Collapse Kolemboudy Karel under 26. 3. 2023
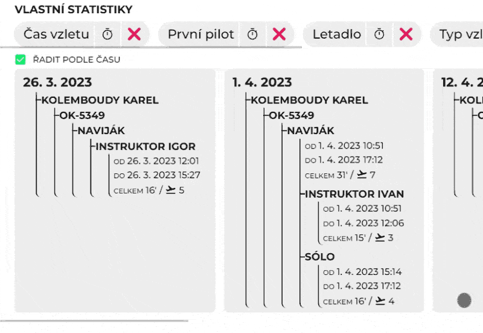Image resolution: width=483 pixels, height=333 pixels. click(x=100, y=100)
